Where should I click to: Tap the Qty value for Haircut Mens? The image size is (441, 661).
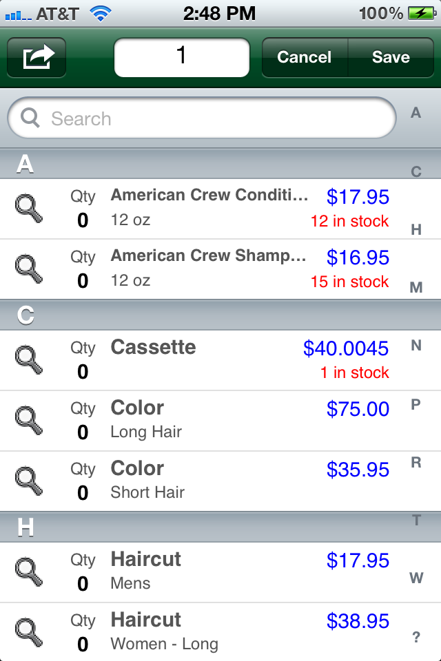coord(83,584)
